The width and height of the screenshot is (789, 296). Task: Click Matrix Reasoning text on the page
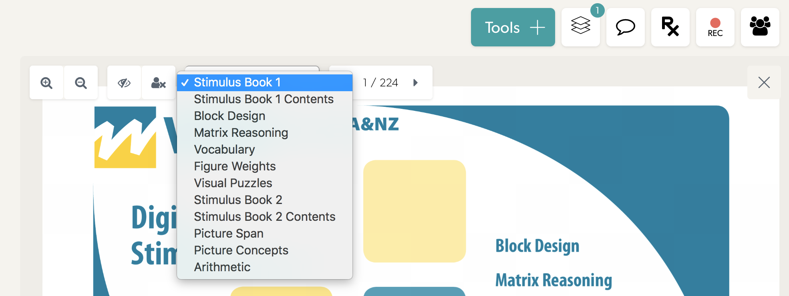point(554,280)
